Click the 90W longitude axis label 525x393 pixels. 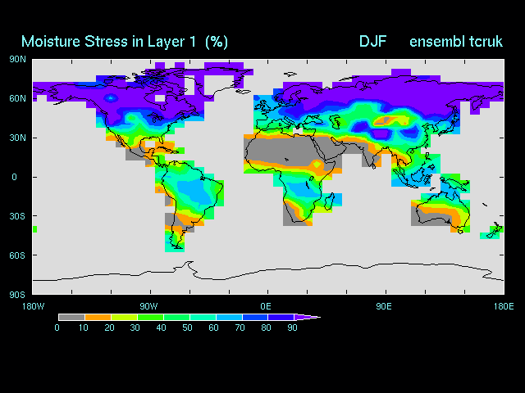(148, 305)
